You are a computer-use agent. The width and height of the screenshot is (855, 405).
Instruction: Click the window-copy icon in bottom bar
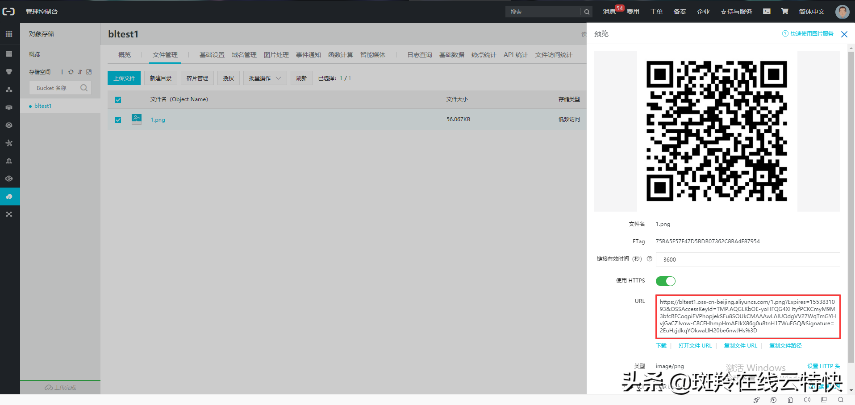coord(824,400)
